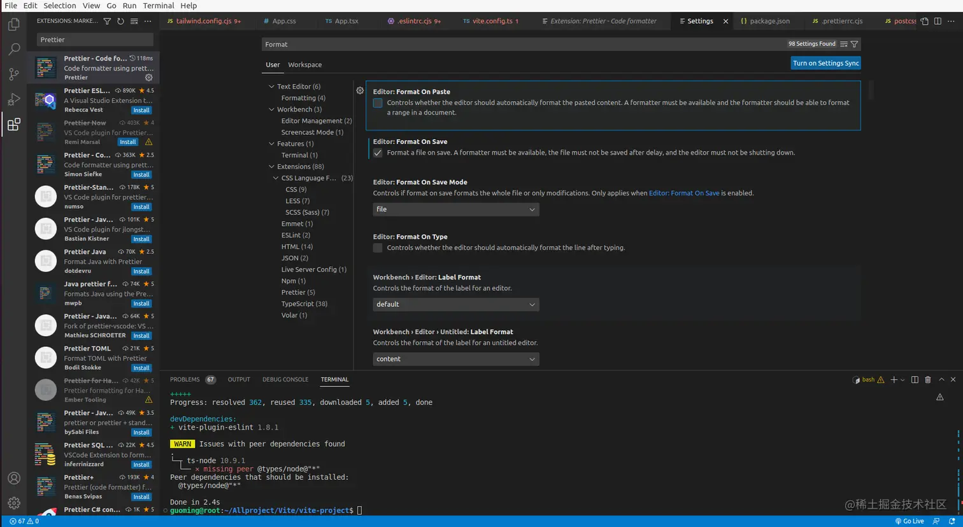Viewport: 963px width, 527px height.
Task: Open the Search view in activity bar
Action: point(13,49)
